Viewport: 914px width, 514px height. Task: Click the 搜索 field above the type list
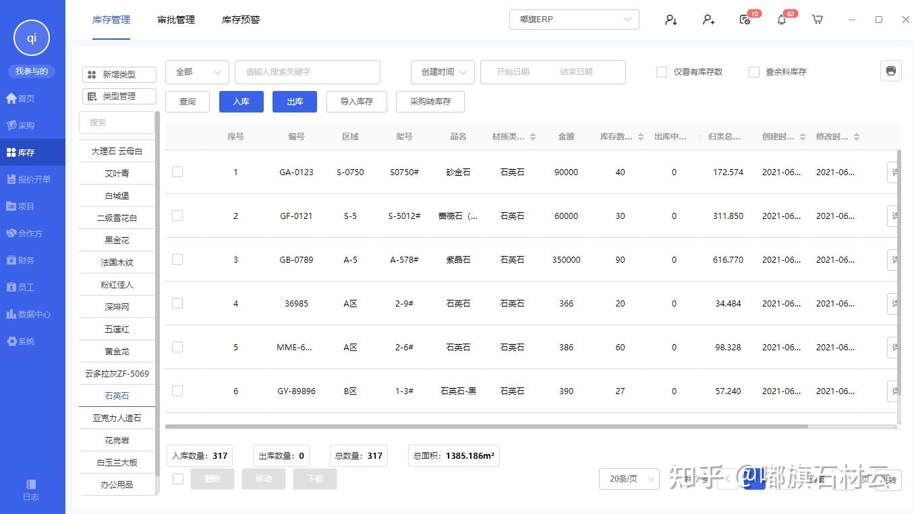[117, 123]
